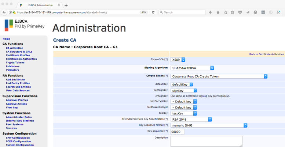Open CA Activation in the sidebar

[x=14, y=48]
